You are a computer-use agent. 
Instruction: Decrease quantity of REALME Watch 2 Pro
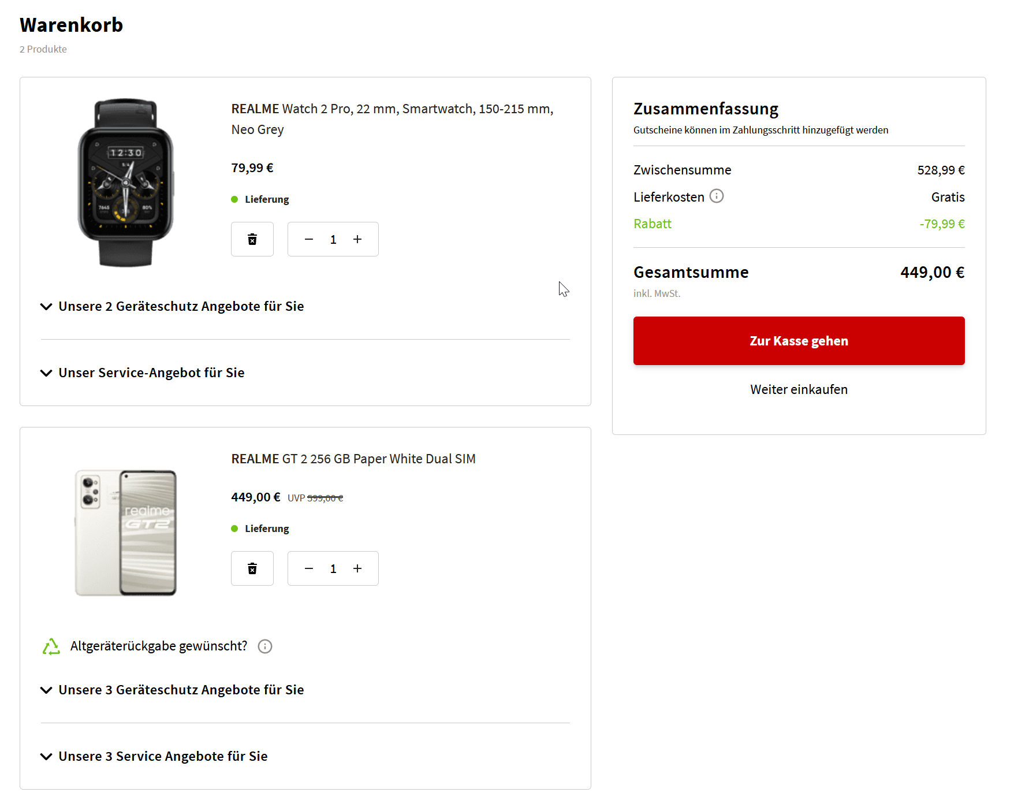coord(309,239)
